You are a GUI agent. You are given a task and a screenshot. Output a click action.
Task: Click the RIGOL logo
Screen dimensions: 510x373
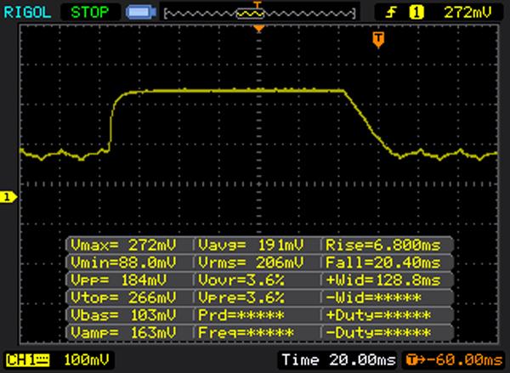tap(27, 13)
